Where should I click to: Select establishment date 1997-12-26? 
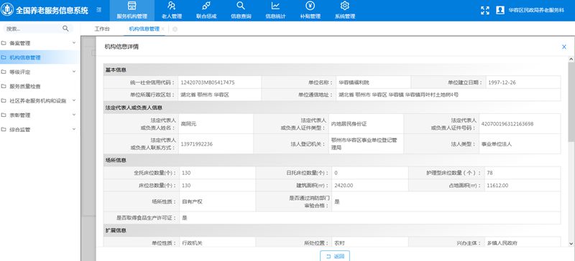coord(502,82)
